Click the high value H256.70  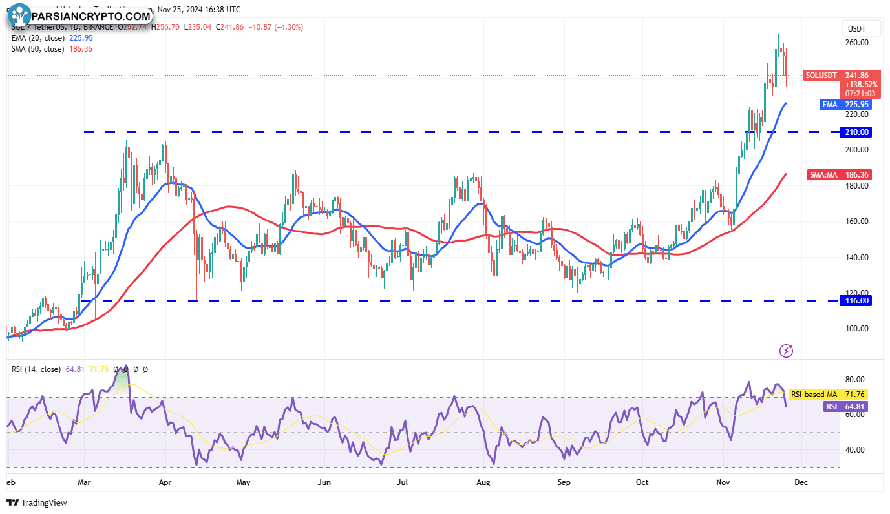click(166, 27)
